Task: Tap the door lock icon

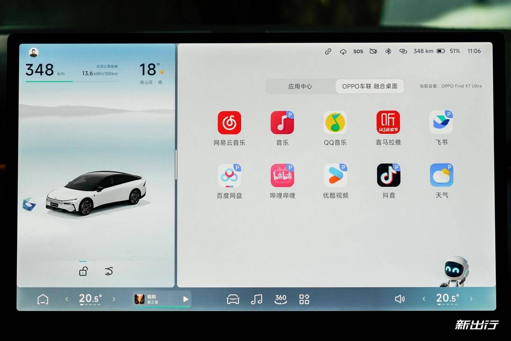Action: point(83,271)
